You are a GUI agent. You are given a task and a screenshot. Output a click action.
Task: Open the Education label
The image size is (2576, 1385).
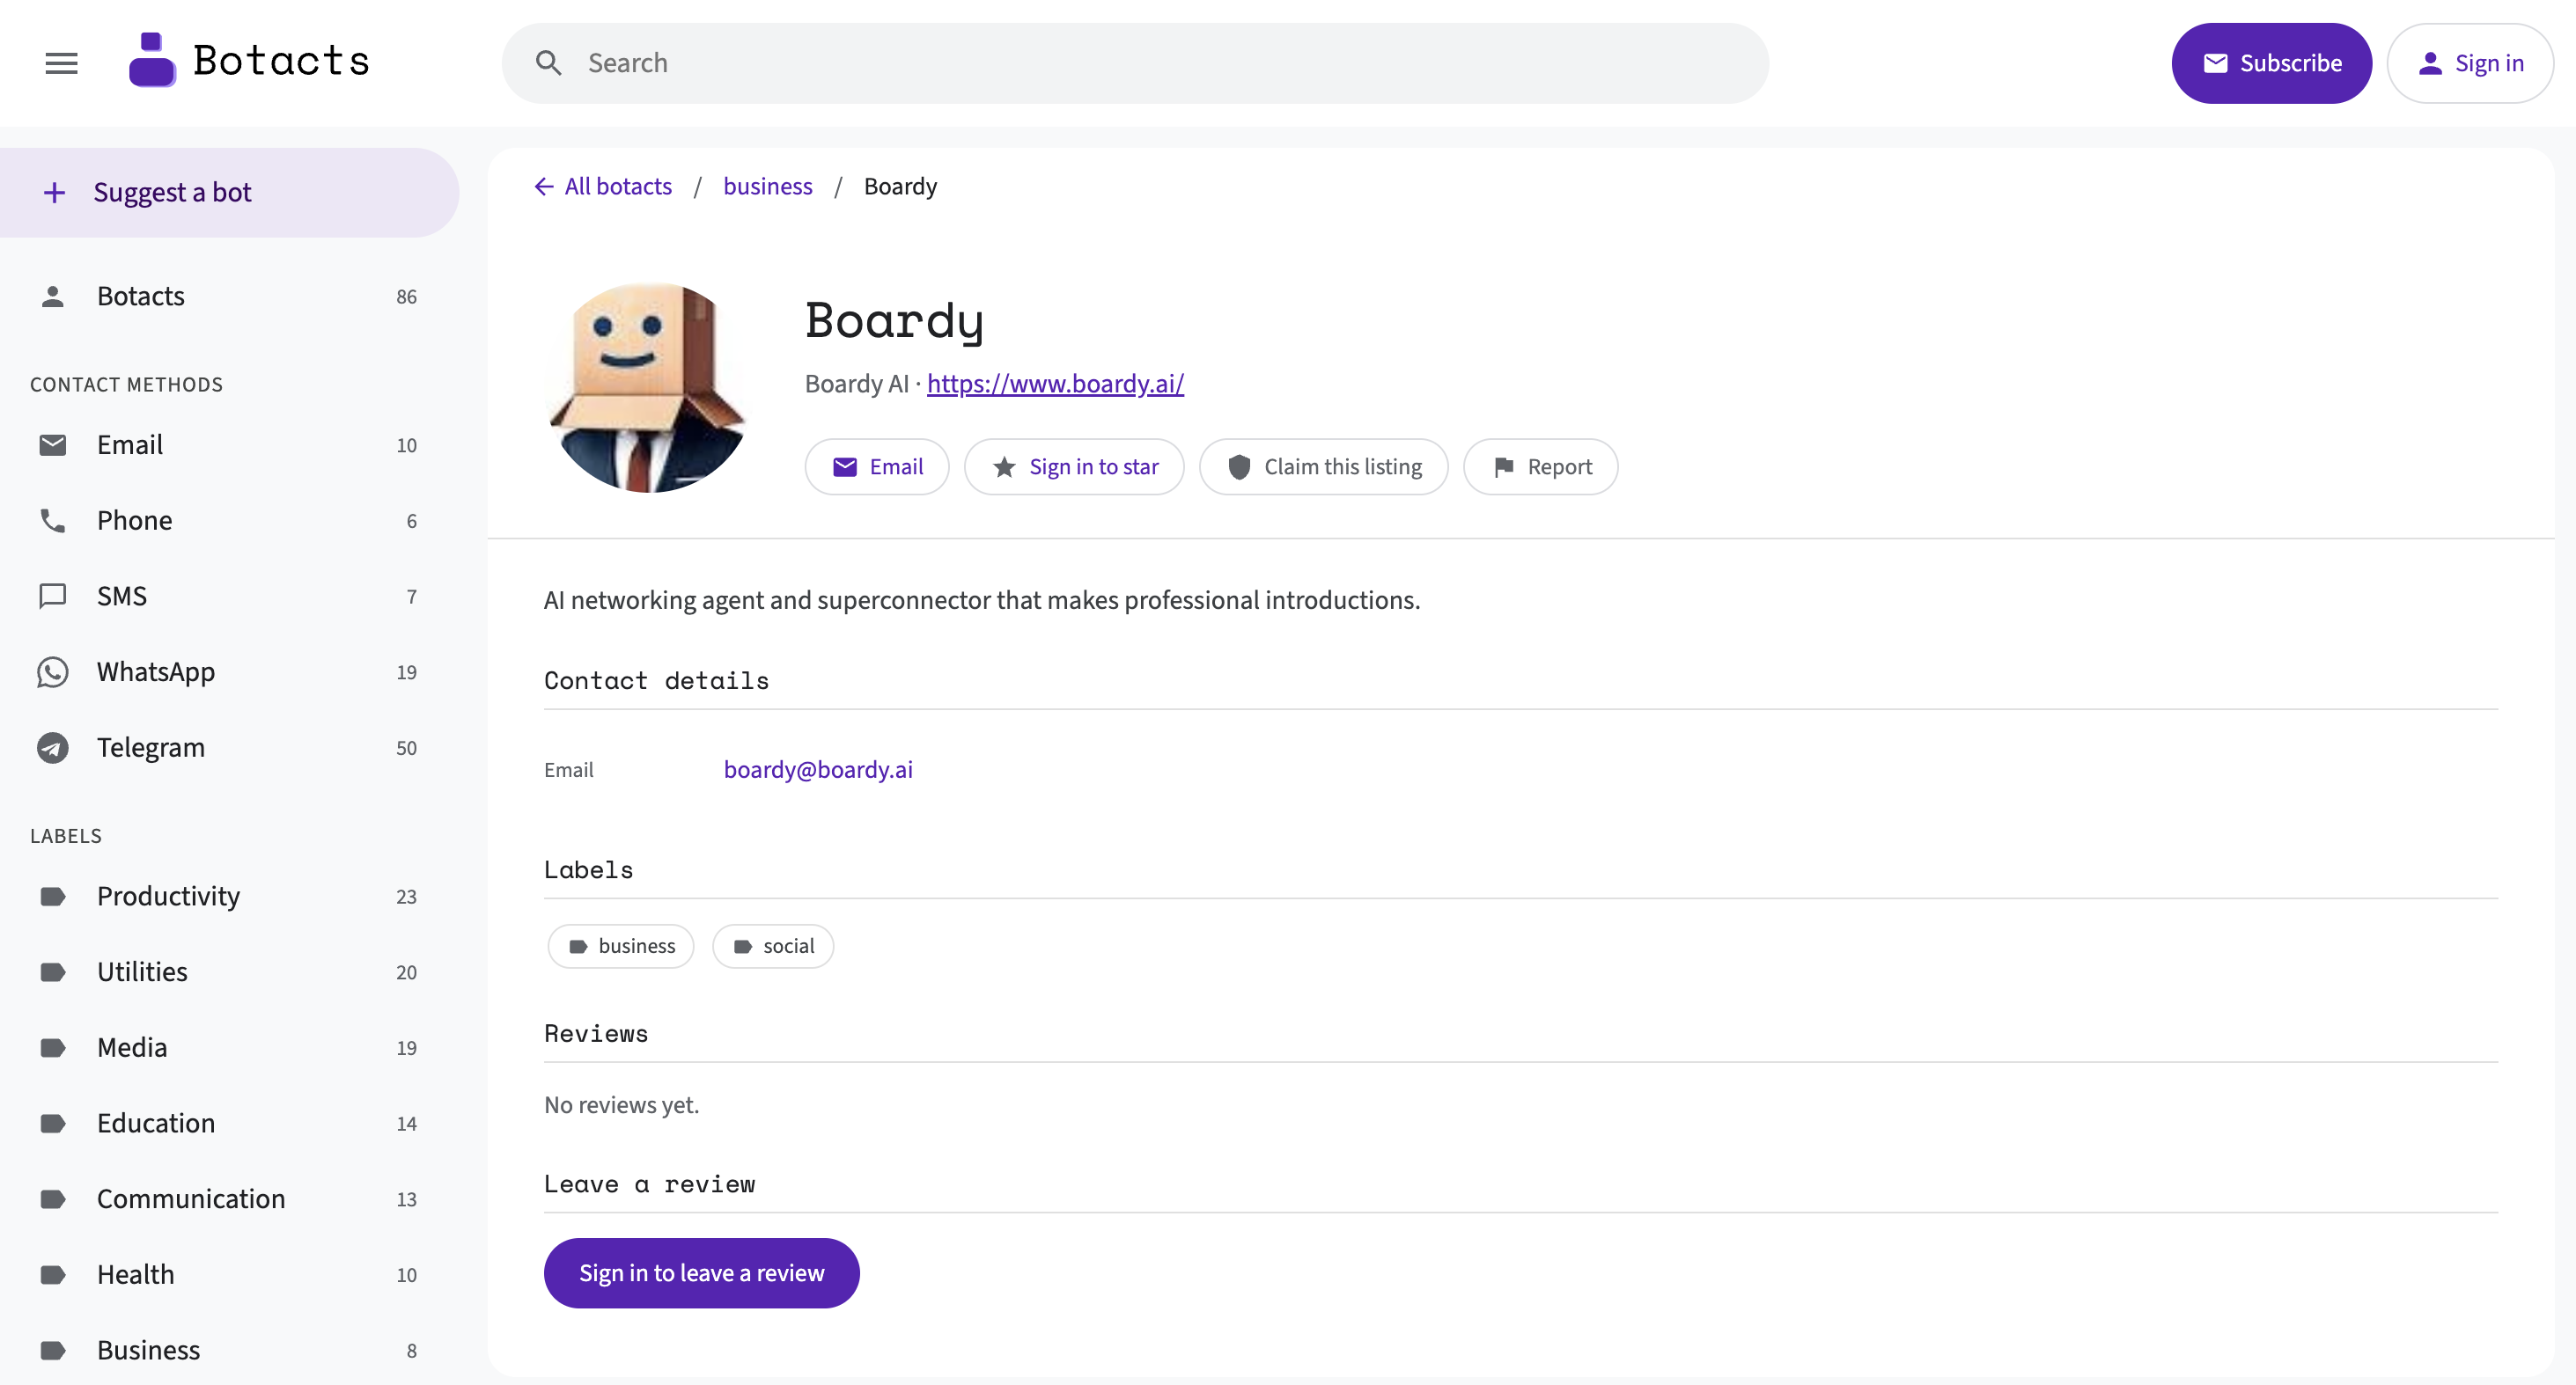click(229, 1123)
